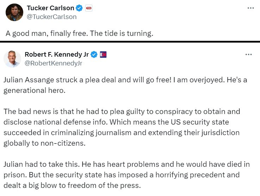
Task: Open Tucker Carlson's profile picture
Action: pos(14,12)
